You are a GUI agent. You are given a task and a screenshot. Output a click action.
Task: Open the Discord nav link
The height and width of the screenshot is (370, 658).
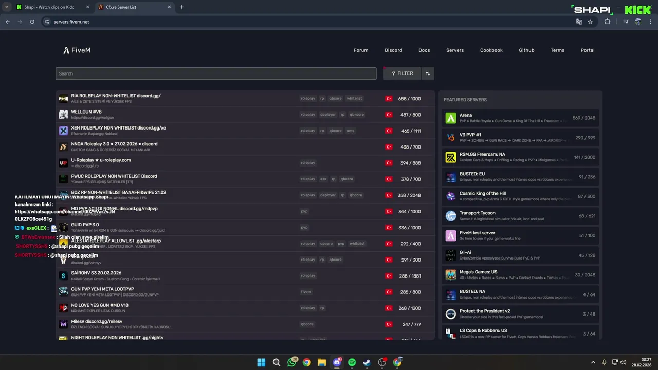click(393, 50)
